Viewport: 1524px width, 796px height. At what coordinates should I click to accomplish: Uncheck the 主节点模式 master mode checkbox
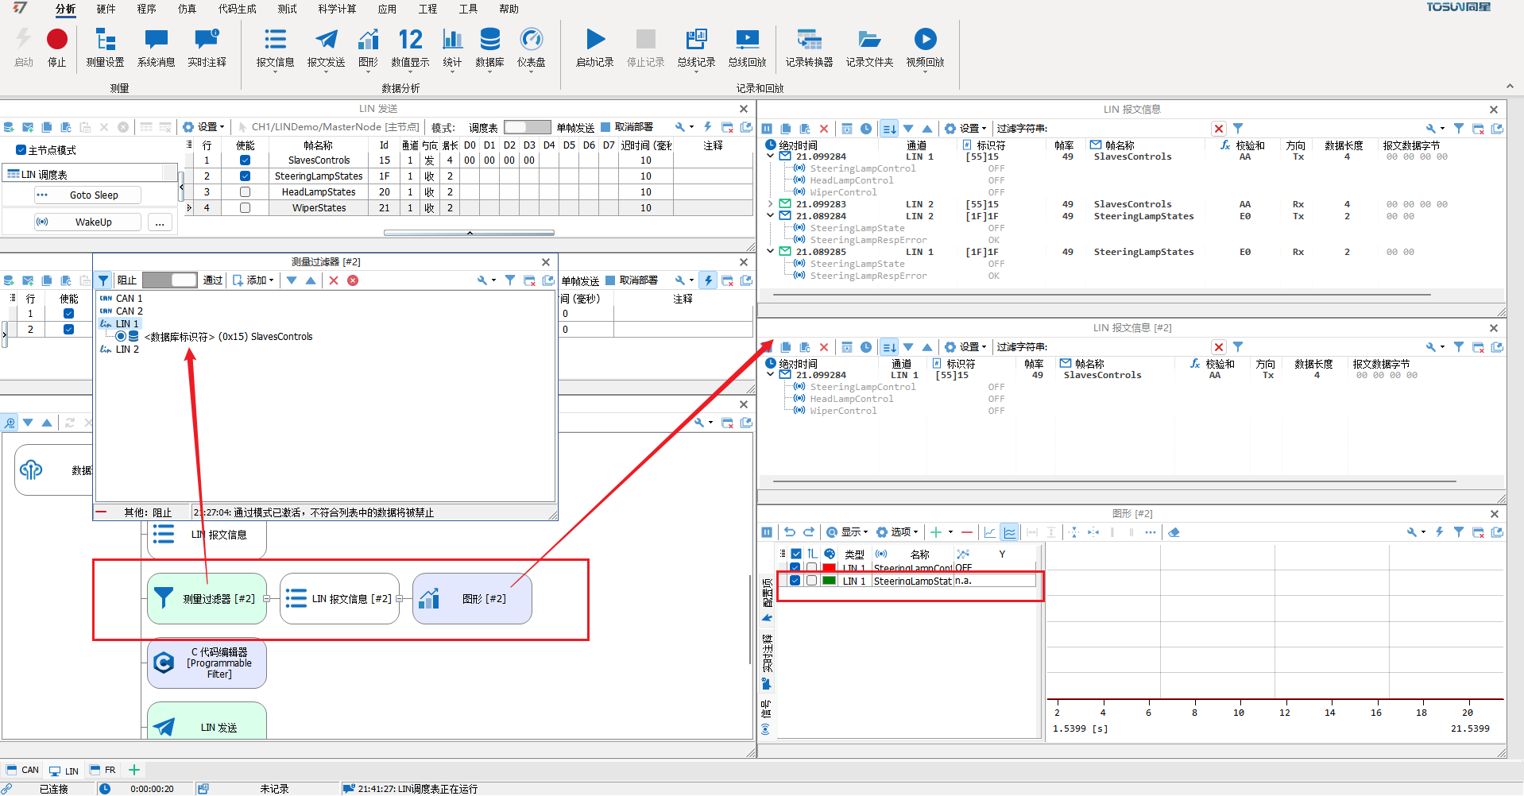(21, 150)
